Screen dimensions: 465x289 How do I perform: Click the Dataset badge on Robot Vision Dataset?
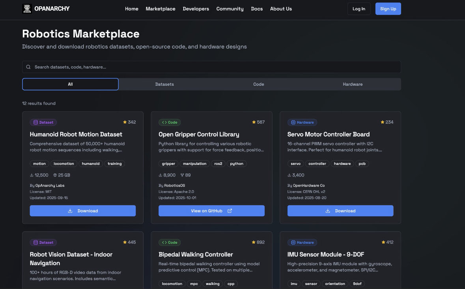43,242
